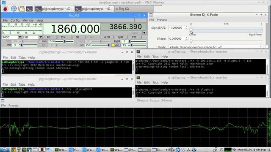Click the A / B VFO swap button
Image resolution: width=271 pixels, height=152 pixels.
coord(107,37)
